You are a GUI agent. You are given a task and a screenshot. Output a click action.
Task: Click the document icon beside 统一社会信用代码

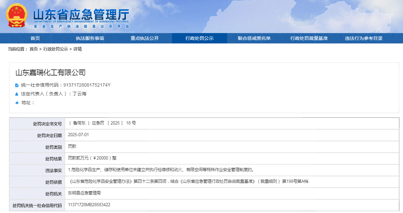17,85
